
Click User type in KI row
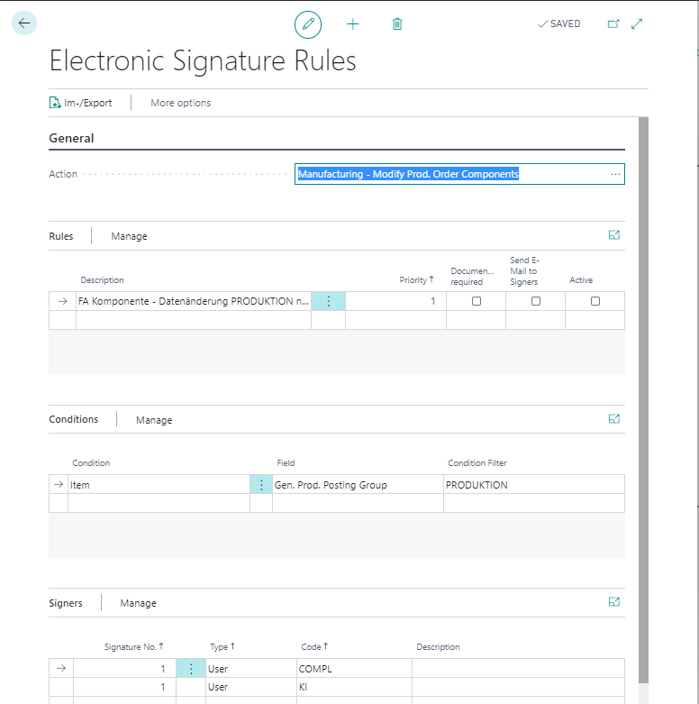[x=250, y=687]
